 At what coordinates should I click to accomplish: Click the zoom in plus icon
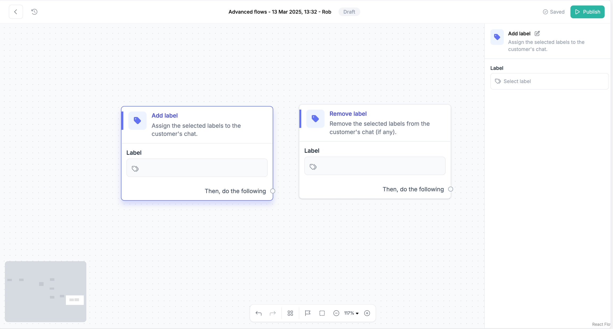point(367,313)
